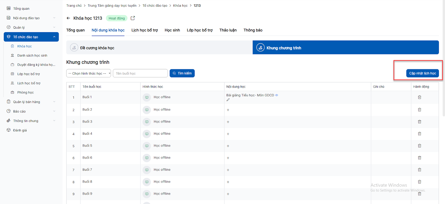This screenshot has height=204, width=445.
Task: Add lesson content with plus icon for Buổi 6
Action: [228, 158]
